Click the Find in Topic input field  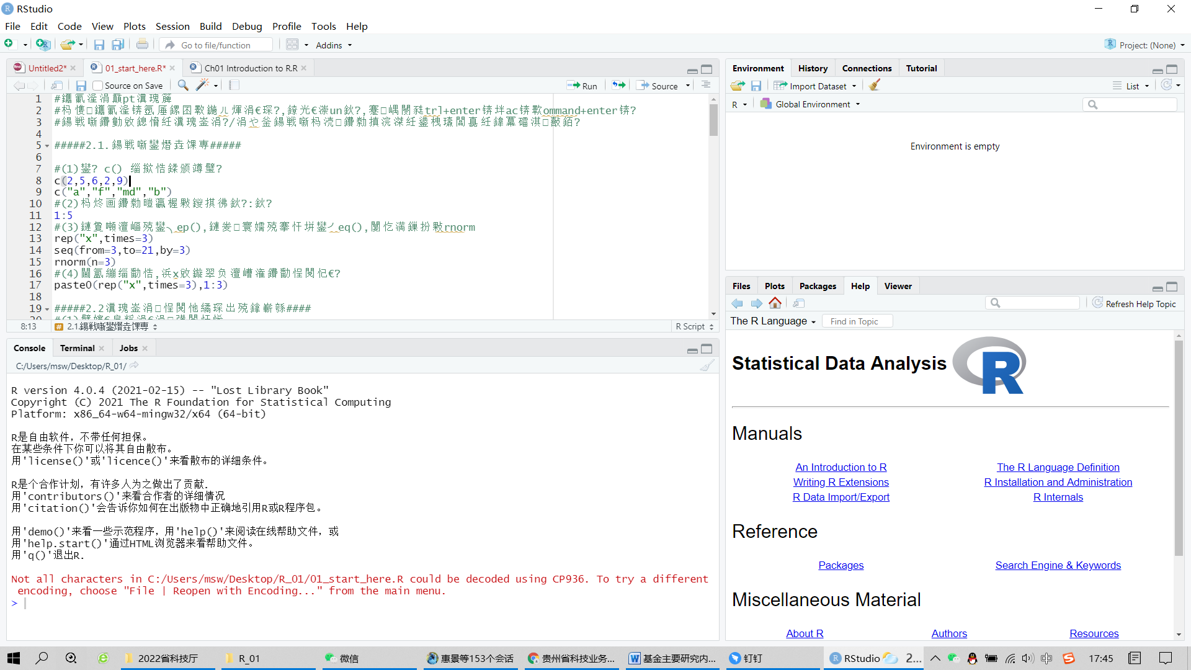[855, 321]
